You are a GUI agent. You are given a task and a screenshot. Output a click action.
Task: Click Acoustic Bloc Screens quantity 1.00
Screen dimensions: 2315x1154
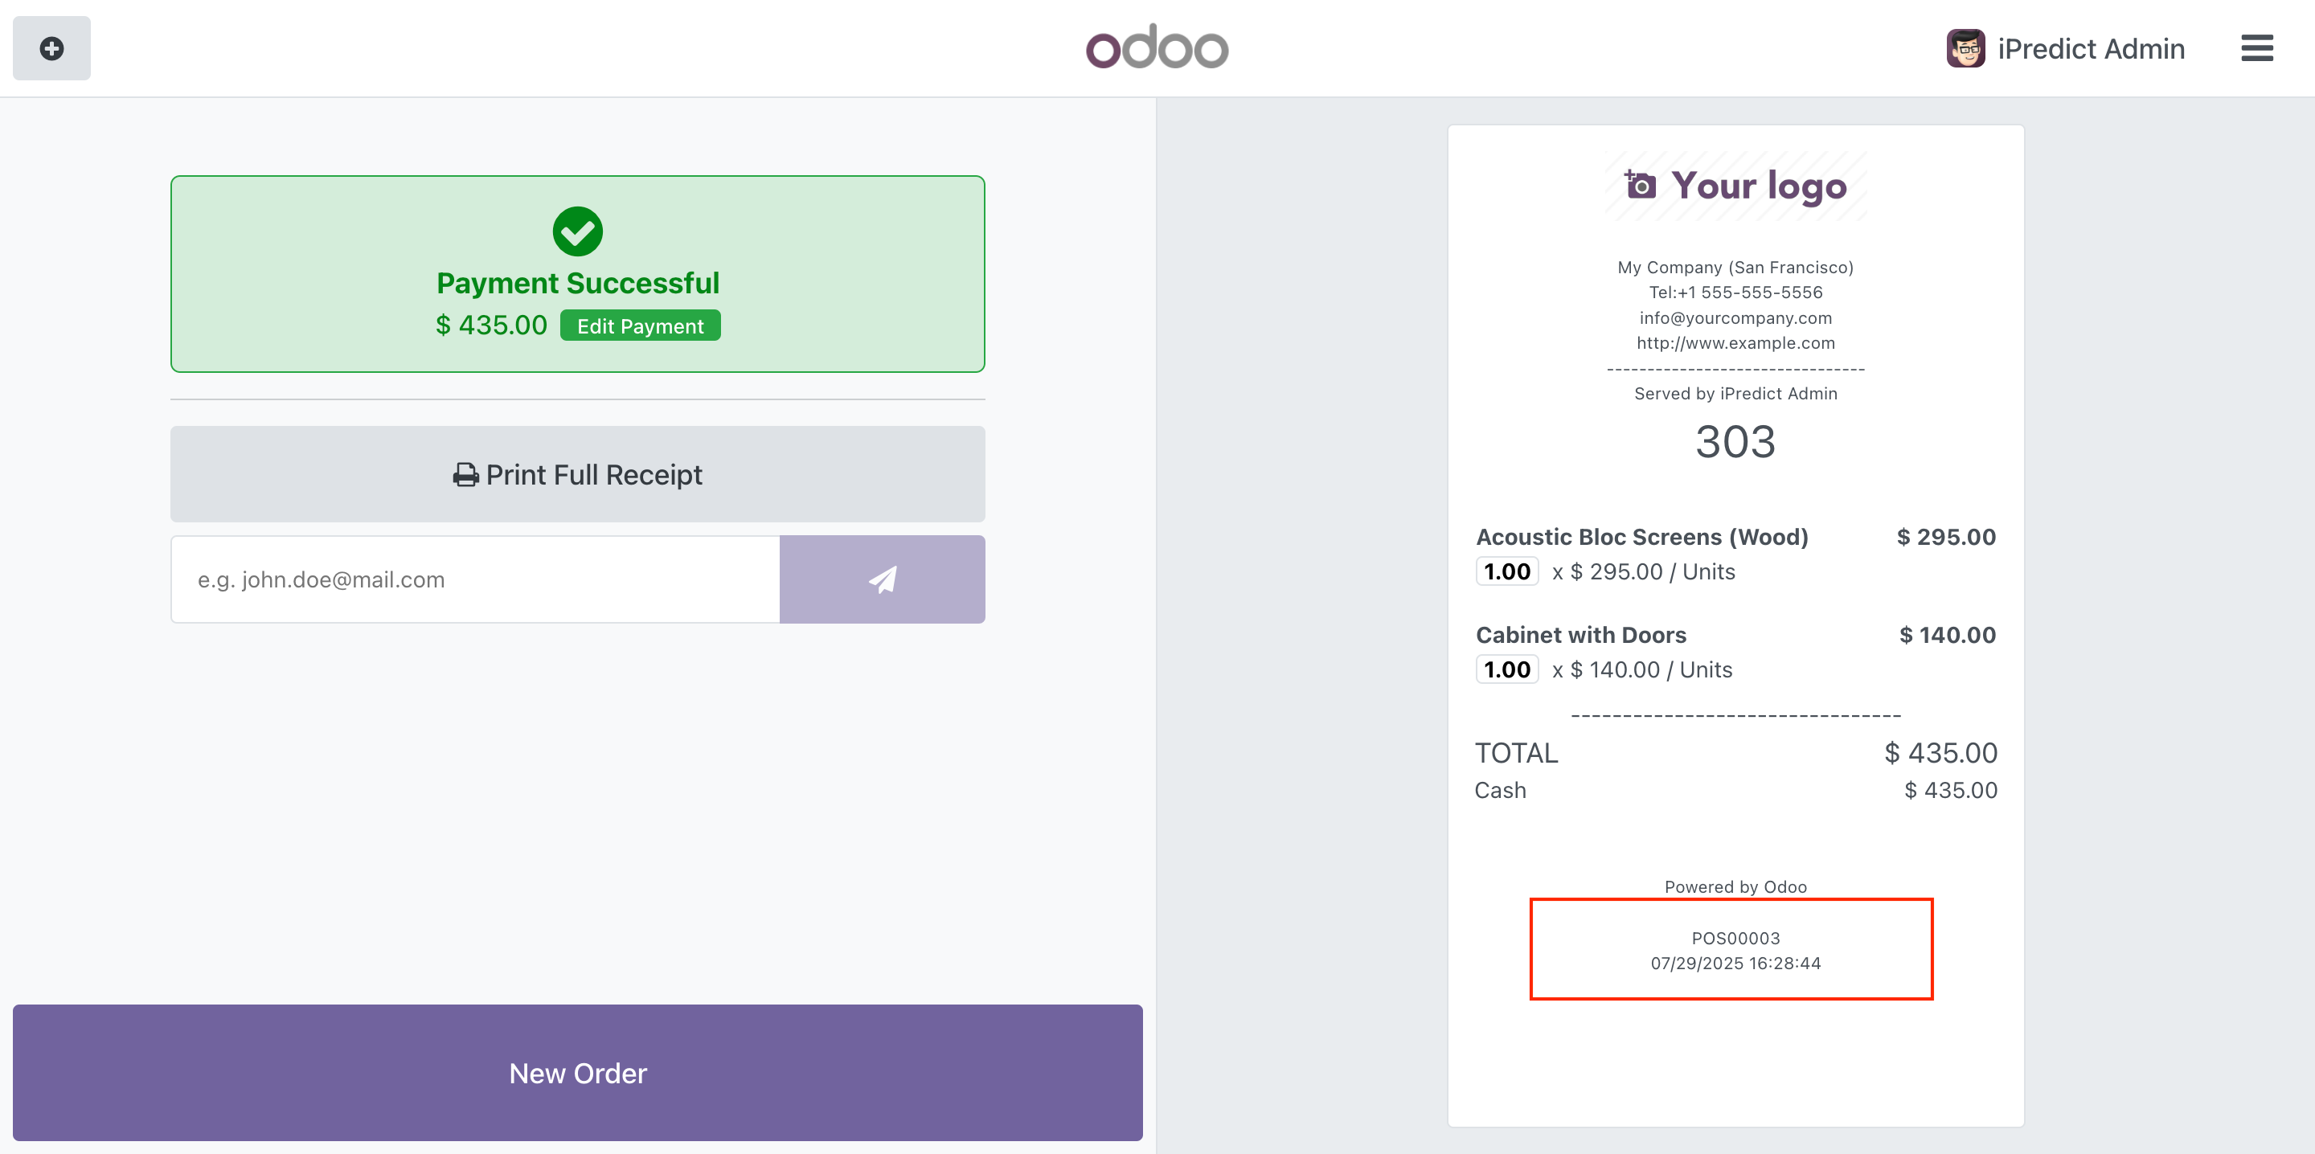1506,571
